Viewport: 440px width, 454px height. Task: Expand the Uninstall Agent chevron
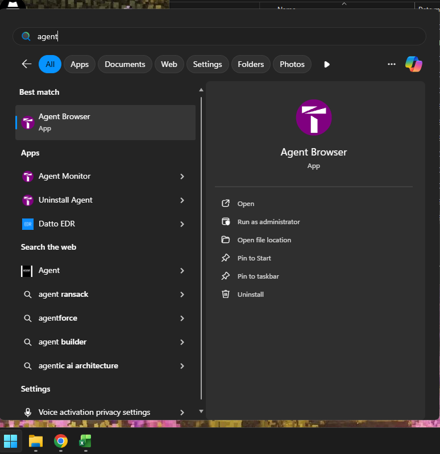pyautogui.click(x=182, y=200)
